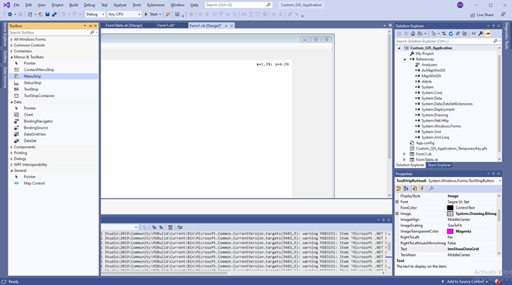Open the Debug configuration dropdown
Image resolution: width=512 pixels, height=285 pixels.
point(95,15)
